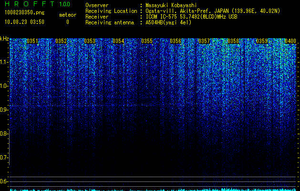This screenshot has width=300, height=191.
Task: Click the 0356 time marker
Action: [176, 41]
